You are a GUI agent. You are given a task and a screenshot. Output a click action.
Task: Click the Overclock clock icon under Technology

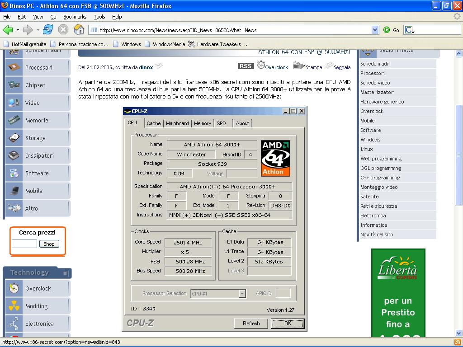(14, 288)
